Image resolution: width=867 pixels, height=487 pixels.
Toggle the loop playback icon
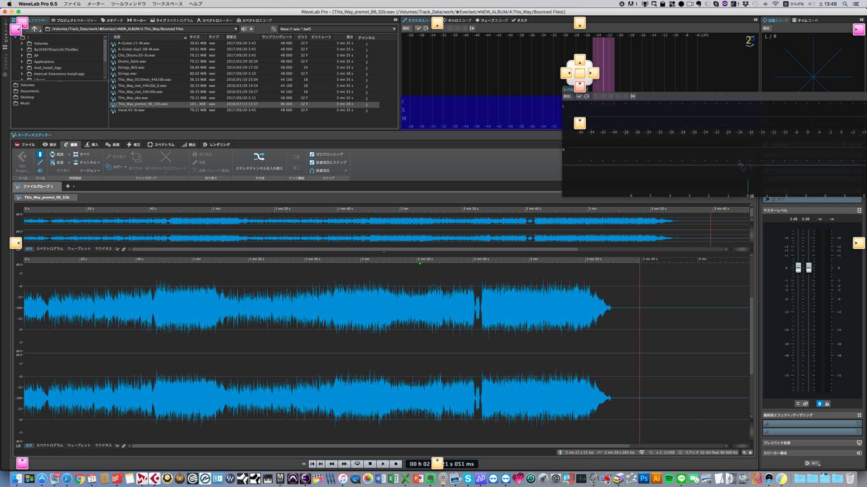[x=357, y=464]
